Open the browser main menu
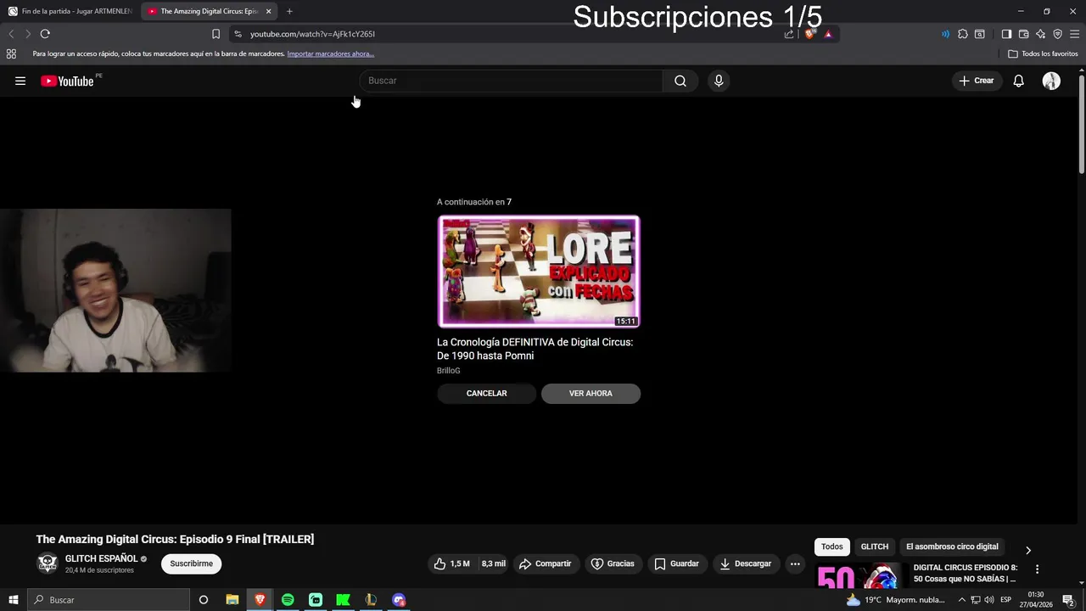Screen dimensions: 1086x611 click(1075, 34)
